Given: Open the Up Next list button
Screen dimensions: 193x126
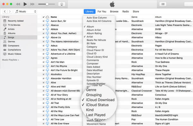Looking at the screenshot, I should pyautogui.click(x=163, y=4).
